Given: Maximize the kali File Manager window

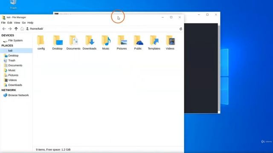Looking at the screenshot, I should click(x=171, y=17).
